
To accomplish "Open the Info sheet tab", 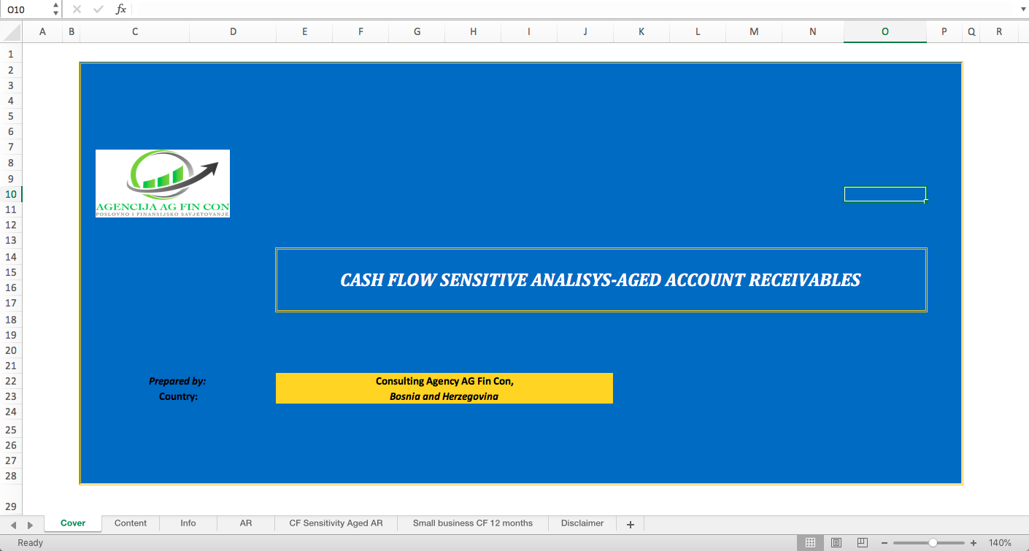I will tap(188, 523).
